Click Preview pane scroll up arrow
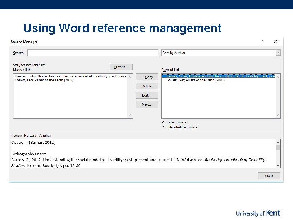 coord(278,142)
